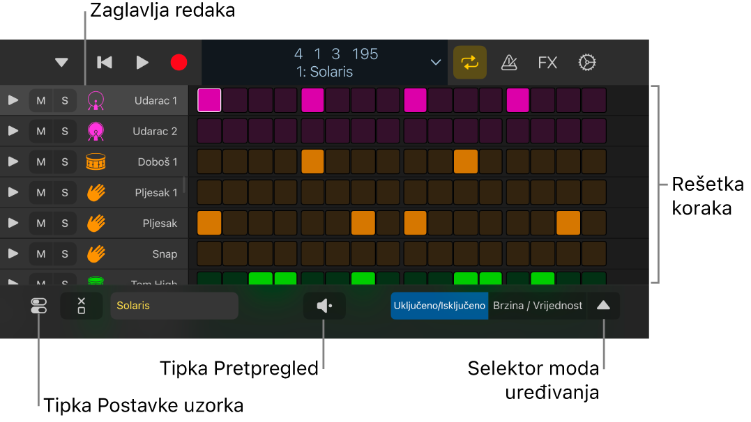Click the row headers vertical scrollbar

184,185
